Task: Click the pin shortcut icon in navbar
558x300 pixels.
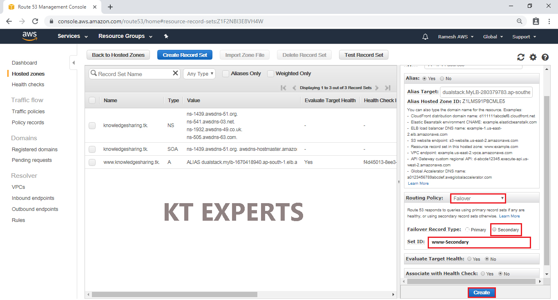Action: (166, 36)
